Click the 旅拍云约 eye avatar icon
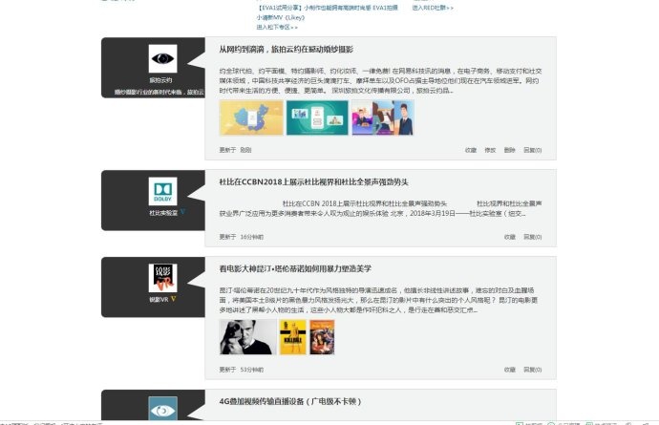 (162, 58)
